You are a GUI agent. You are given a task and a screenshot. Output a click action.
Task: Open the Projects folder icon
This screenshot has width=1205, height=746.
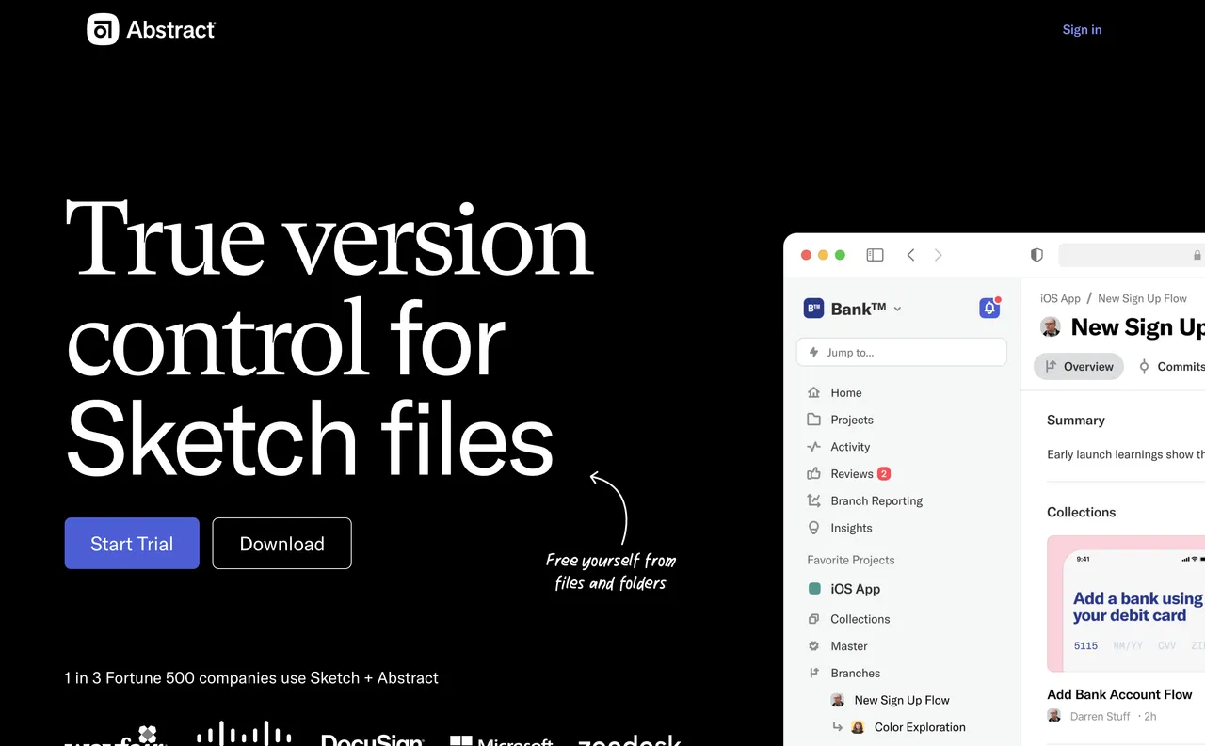[813, 420]
